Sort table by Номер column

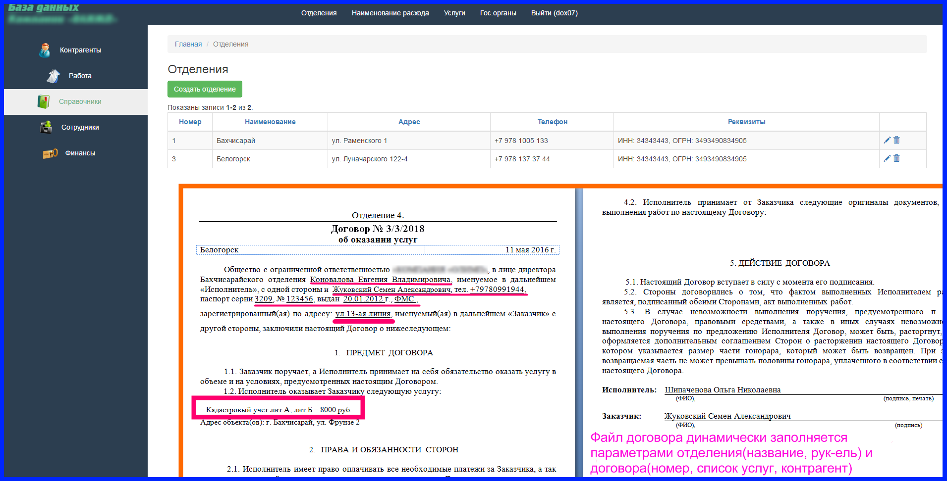[x=190, y=122]
